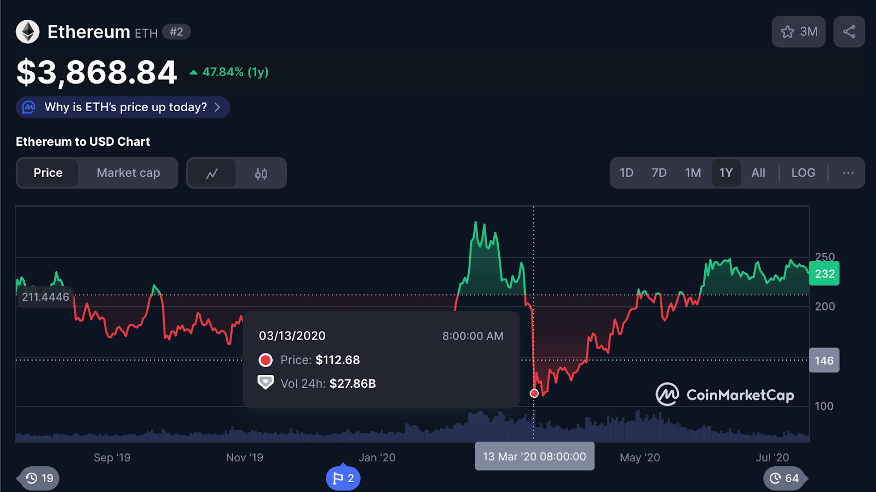Screen dimensions: 876x492
Task: Click the ETH ticker symbol text
Action: pos(146,33)
